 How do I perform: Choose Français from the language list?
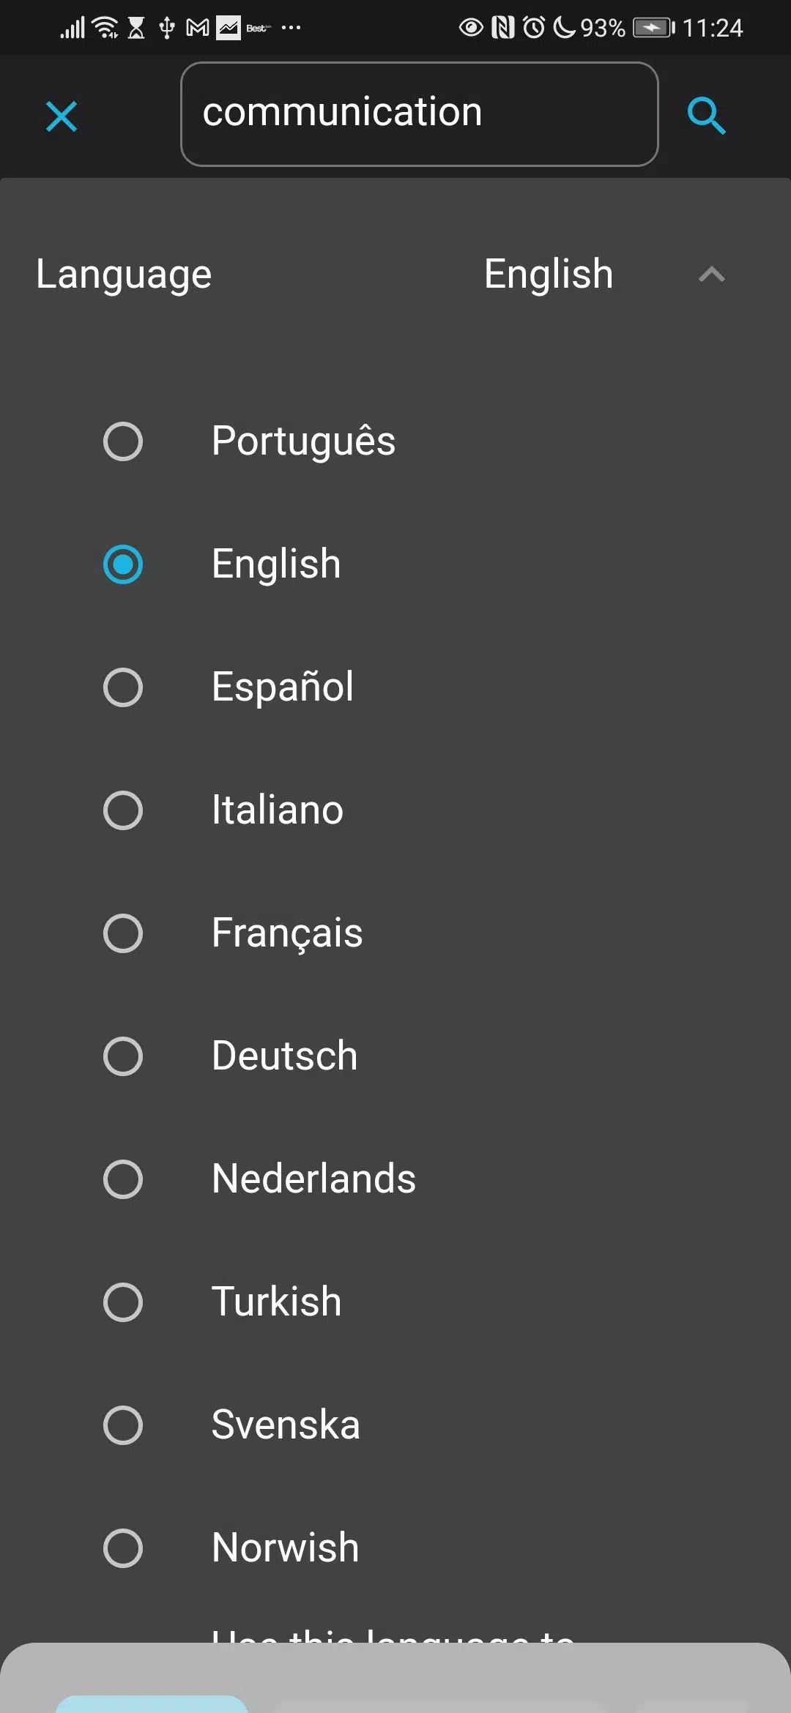click(x=287, y=933)
